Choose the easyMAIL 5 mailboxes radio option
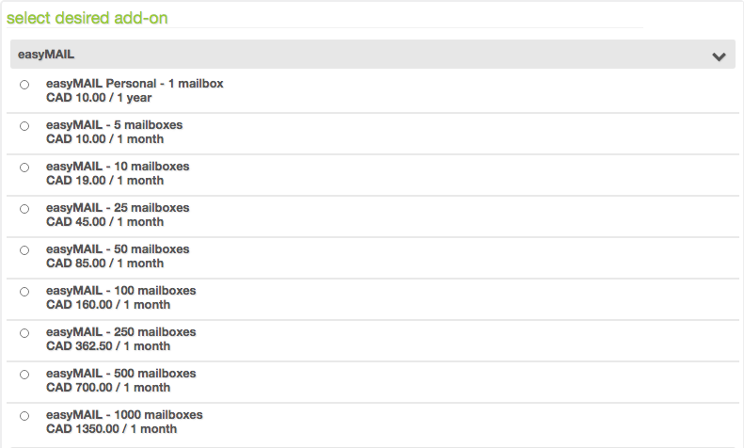 click(x=24, y=126)
